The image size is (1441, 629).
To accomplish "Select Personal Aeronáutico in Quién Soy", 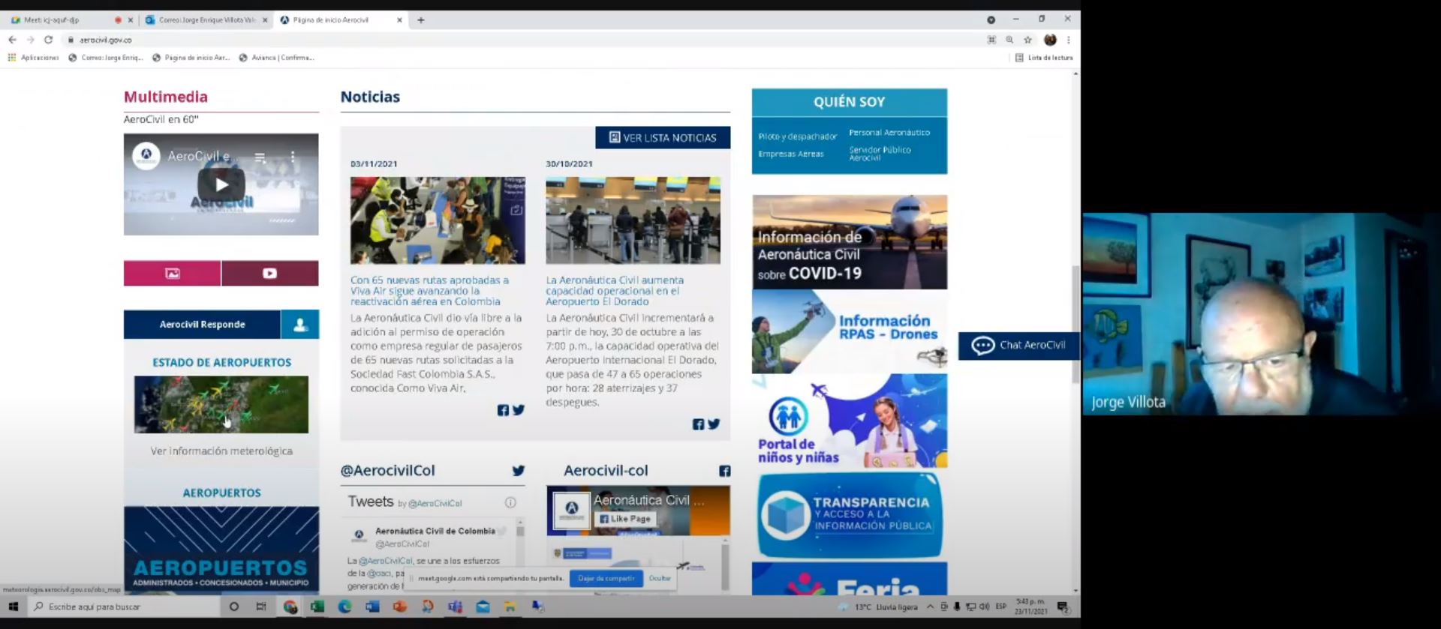I will (889, 133).
